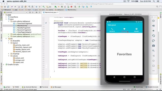
Task: Make project with hammer icon
Action: click(44, 7)
